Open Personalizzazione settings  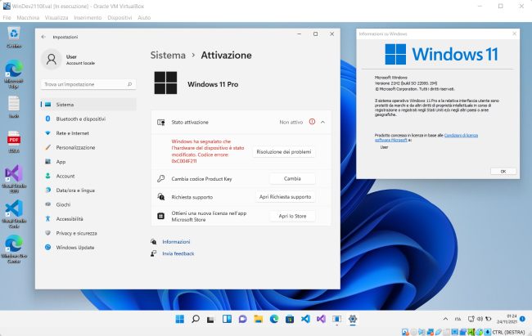point(88,147)
